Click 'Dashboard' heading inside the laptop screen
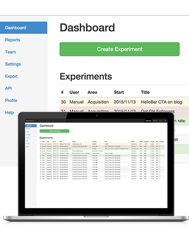 [x=46, y=126]
